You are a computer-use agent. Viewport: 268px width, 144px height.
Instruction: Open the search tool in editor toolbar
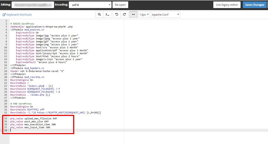[99, 14]
